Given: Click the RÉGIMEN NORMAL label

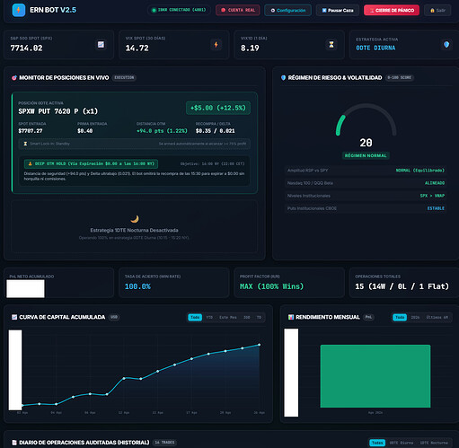Looking at the screenshot, I should tap(366, 155).
